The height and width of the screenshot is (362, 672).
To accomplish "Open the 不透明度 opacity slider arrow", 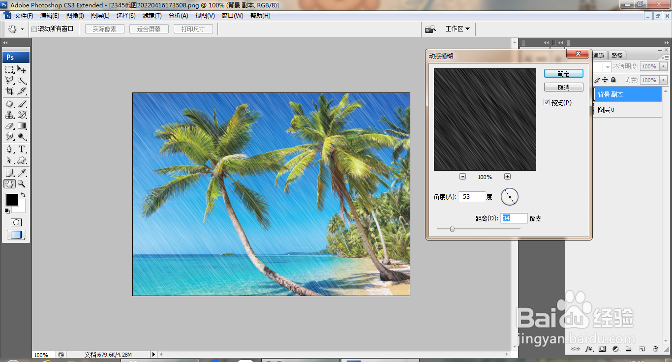I will tap(664, 66).
